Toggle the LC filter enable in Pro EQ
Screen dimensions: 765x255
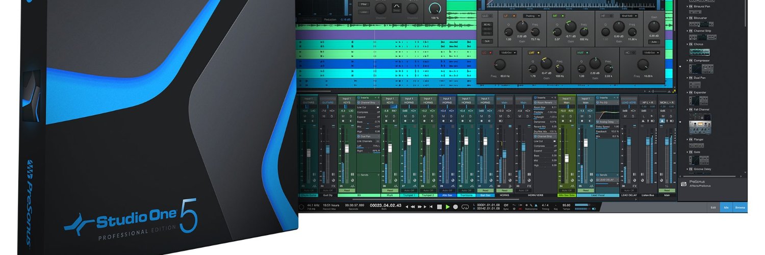pyautogui.click(x=491, y=53)
